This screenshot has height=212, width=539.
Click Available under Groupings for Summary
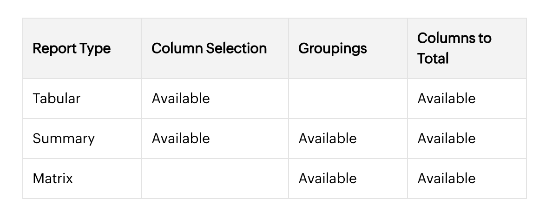pos(327,139)
